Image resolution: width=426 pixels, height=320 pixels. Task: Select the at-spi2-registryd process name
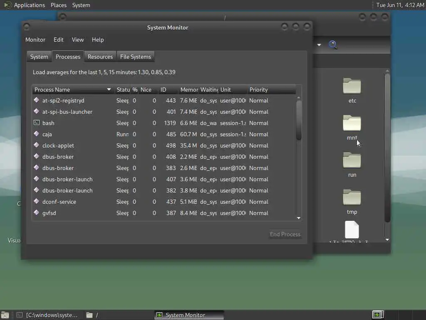63,101
